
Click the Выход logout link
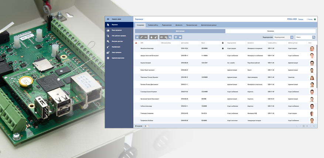click(310, 19)
